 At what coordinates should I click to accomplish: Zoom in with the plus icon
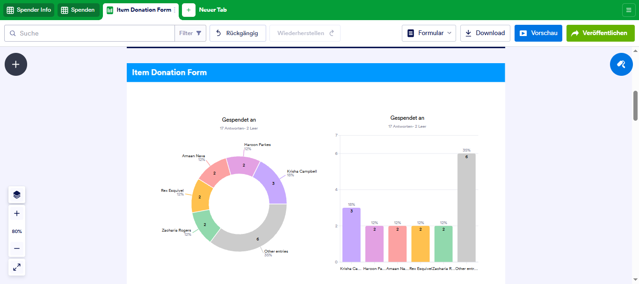17,213
